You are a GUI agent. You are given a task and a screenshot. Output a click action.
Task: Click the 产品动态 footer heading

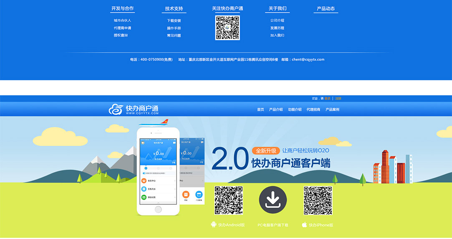point(326,9)
